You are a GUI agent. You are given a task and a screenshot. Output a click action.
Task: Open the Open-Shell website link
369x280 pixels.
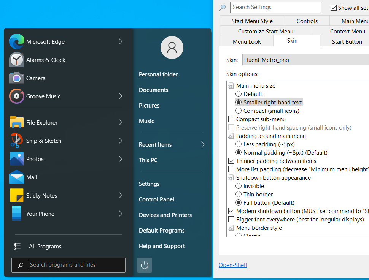point(233,265)
